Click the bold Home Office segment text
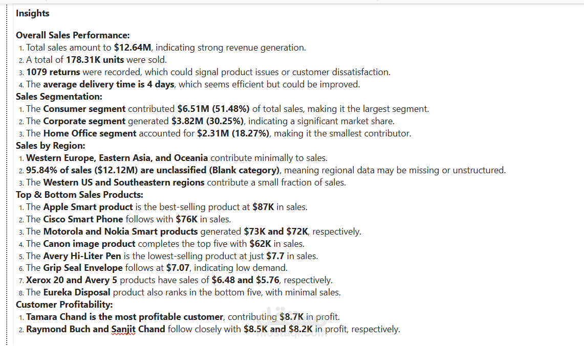Screen dimensions: 584x346 pyautogui.click(x=90, y=133)
